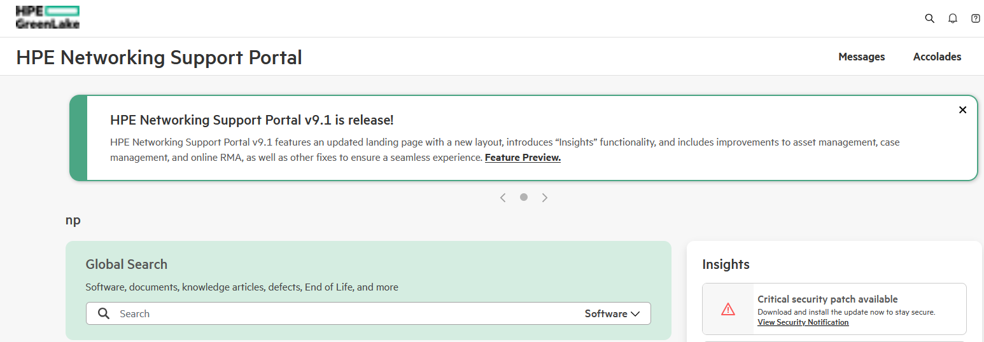Expand the Software category dropdown
The image size is (984, 342).
coord(612,313)
